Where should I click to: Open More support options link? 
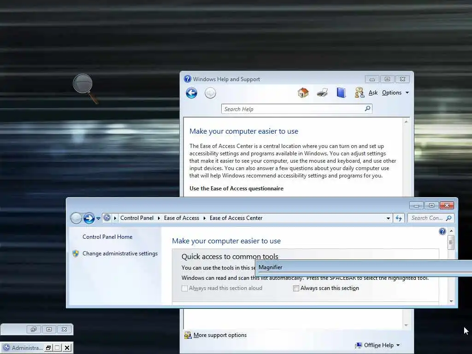220,335
